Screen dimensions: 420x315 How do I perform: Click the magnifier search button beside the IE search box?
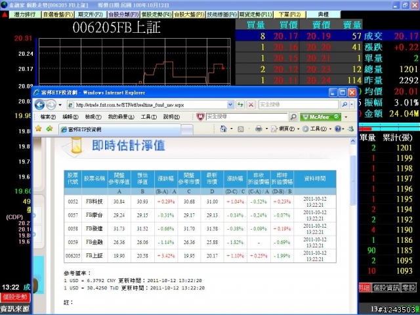tap(345, 104)
